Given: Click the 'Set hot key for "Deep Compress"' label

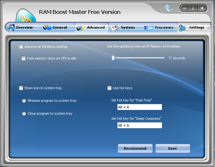Looking at the screenshot, I should pos(136,118).
